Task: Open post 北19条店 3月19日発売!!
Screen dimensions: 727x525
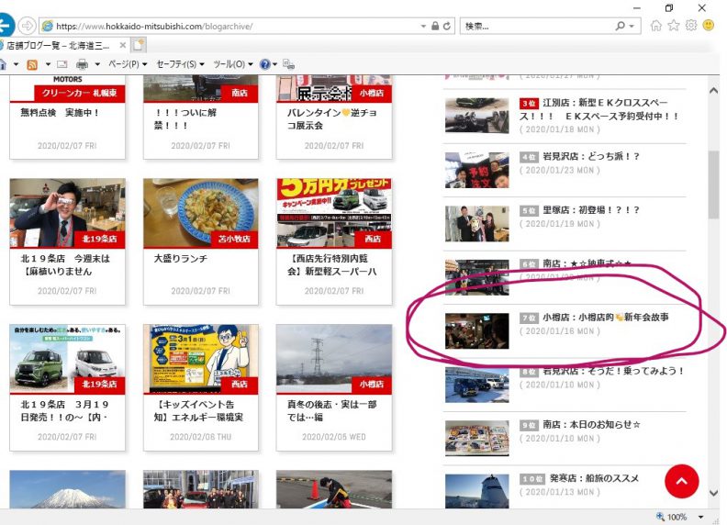Action: pos(65,411)
